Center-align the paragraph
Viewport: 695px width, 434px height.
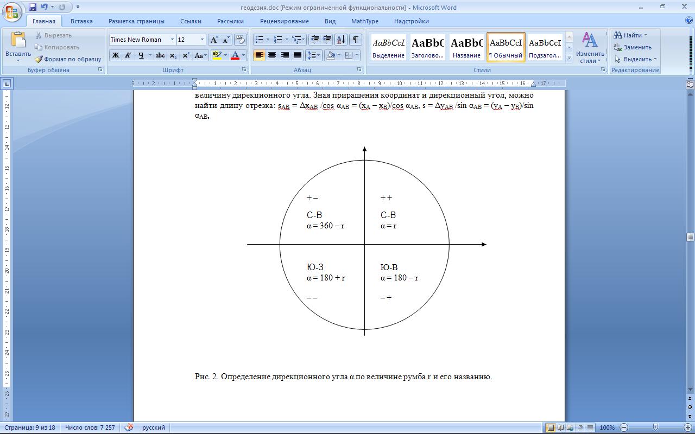click(271, 55)
